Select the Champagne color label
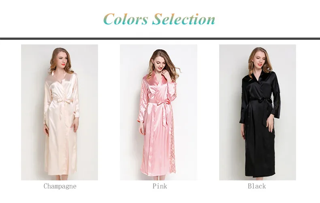320x203 pixels. pos(60,186)
